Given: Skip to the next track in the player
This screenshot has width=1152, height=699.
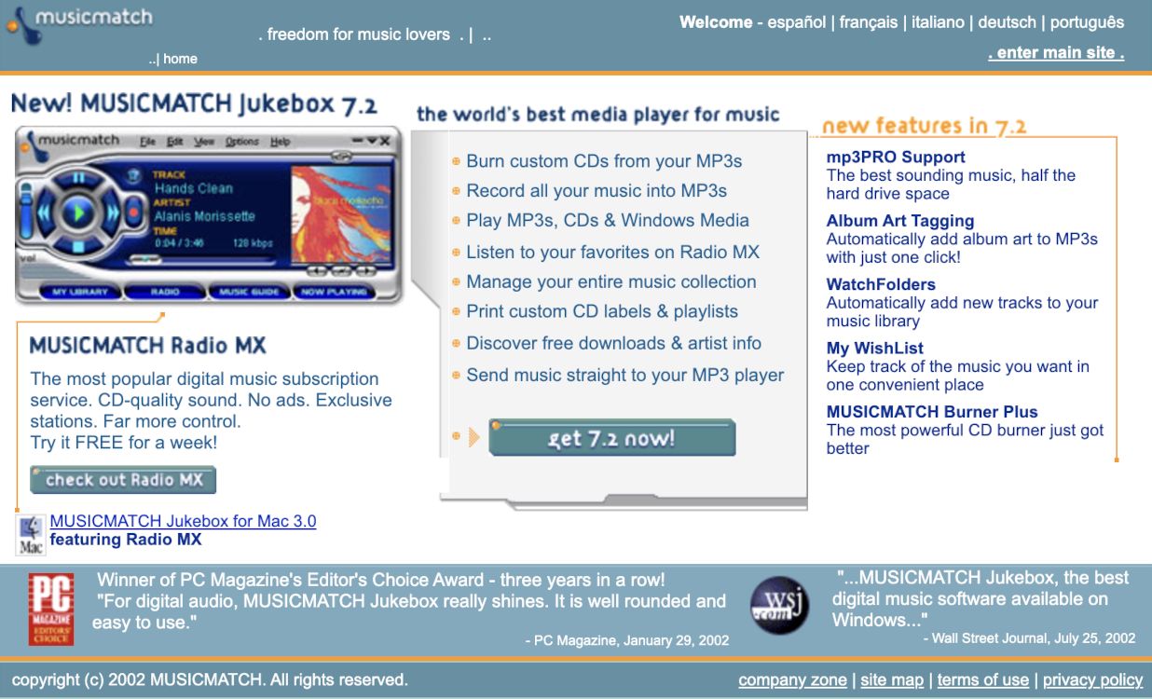Looking at the screenshot, I should (113, 212).
